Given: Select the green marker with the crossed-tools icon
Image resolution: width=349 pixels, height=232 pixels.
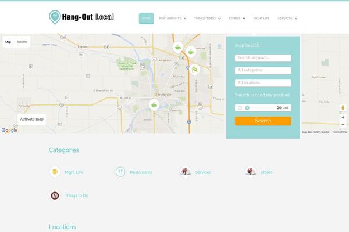Looking at the screenshot, I should point(194,70).
